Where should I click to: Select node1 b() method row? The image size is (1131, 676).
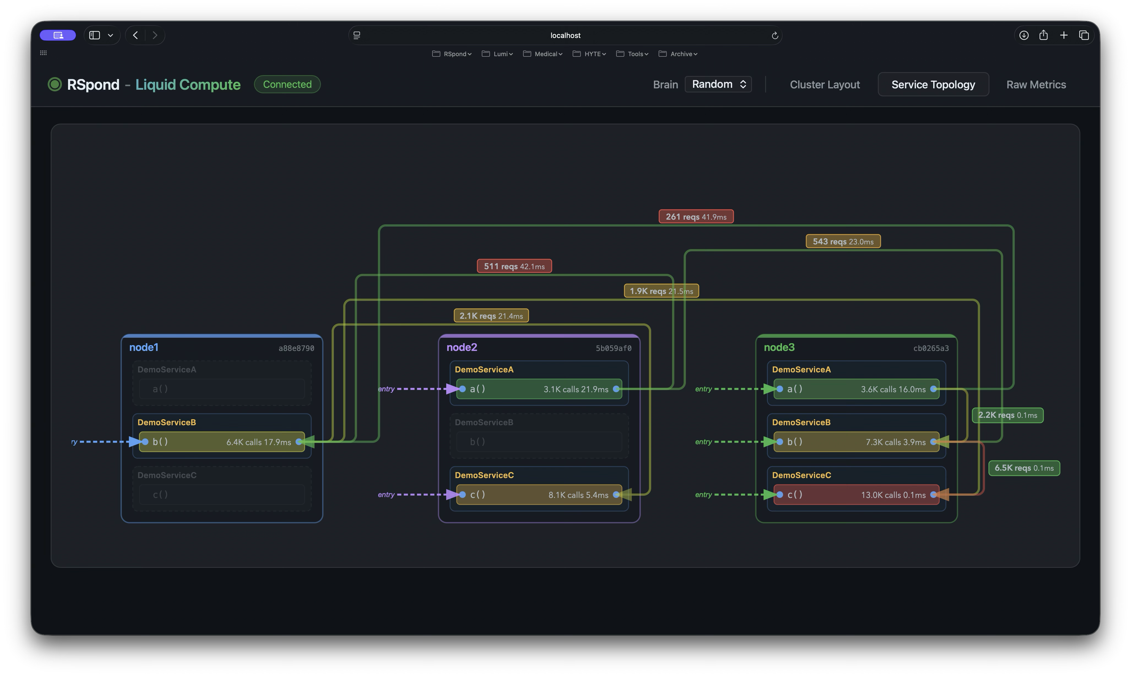pyautogui.click(x=221, y=442)
